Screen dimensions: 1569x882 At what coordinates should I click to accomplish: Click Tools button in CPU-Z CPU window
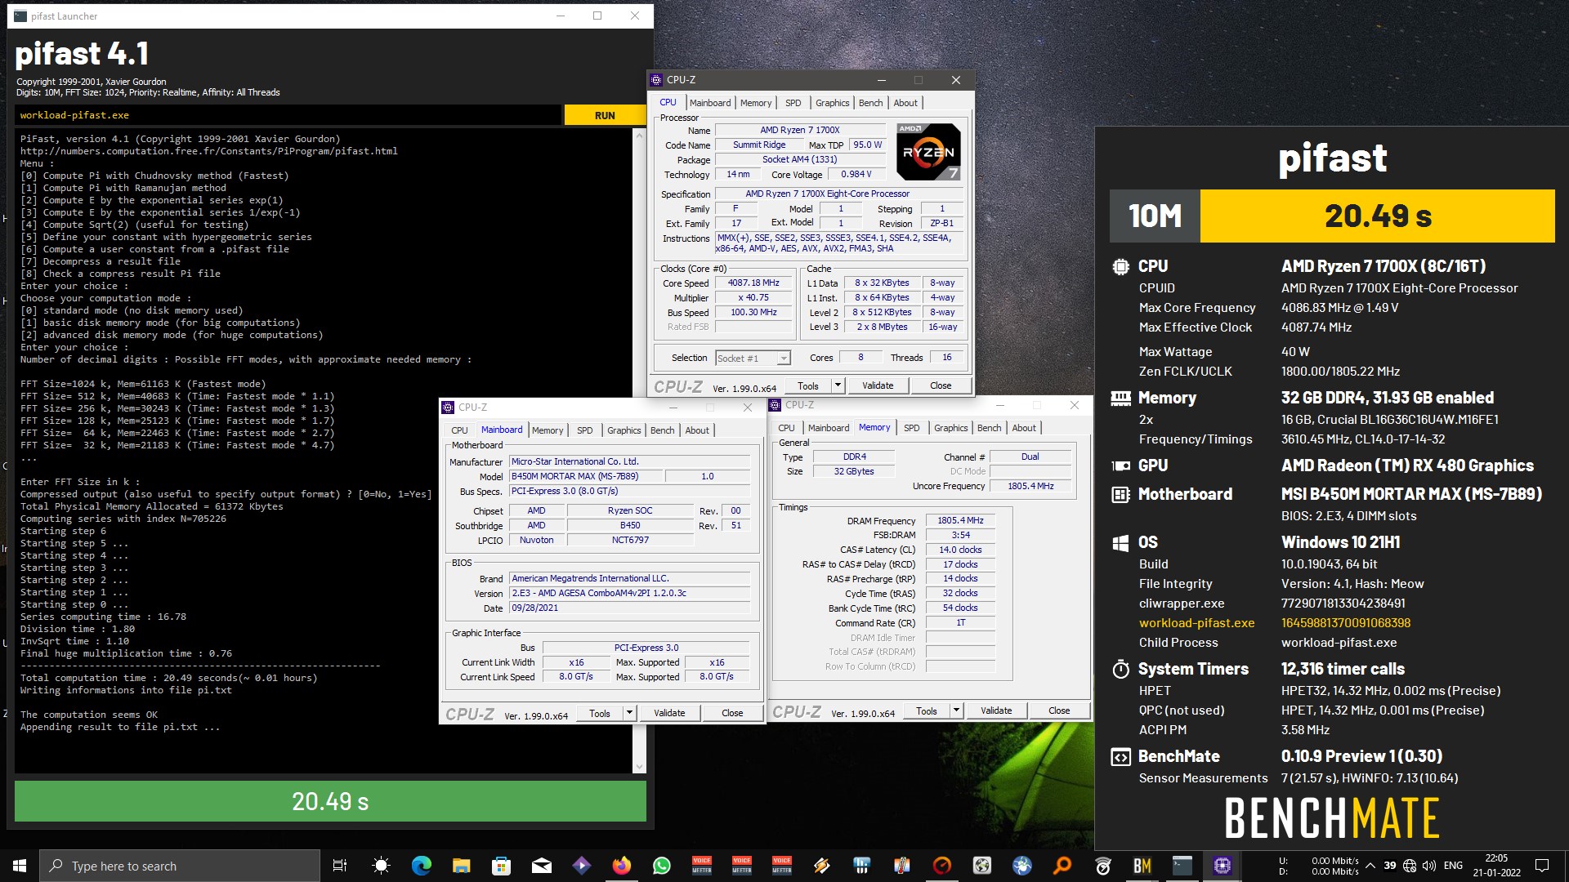point(808,385)
